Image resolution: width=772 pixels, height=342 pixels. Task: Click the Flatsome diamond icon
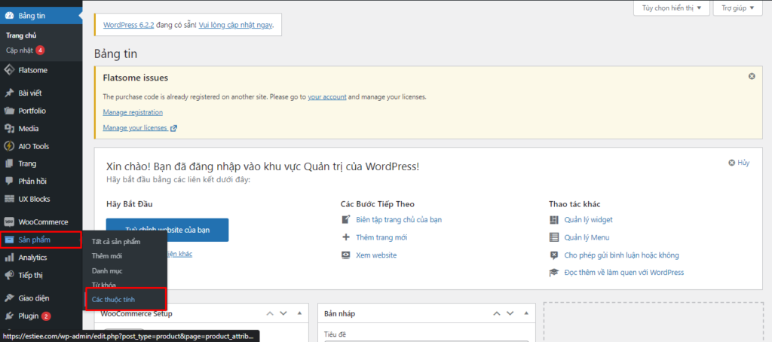coord(9,70)
